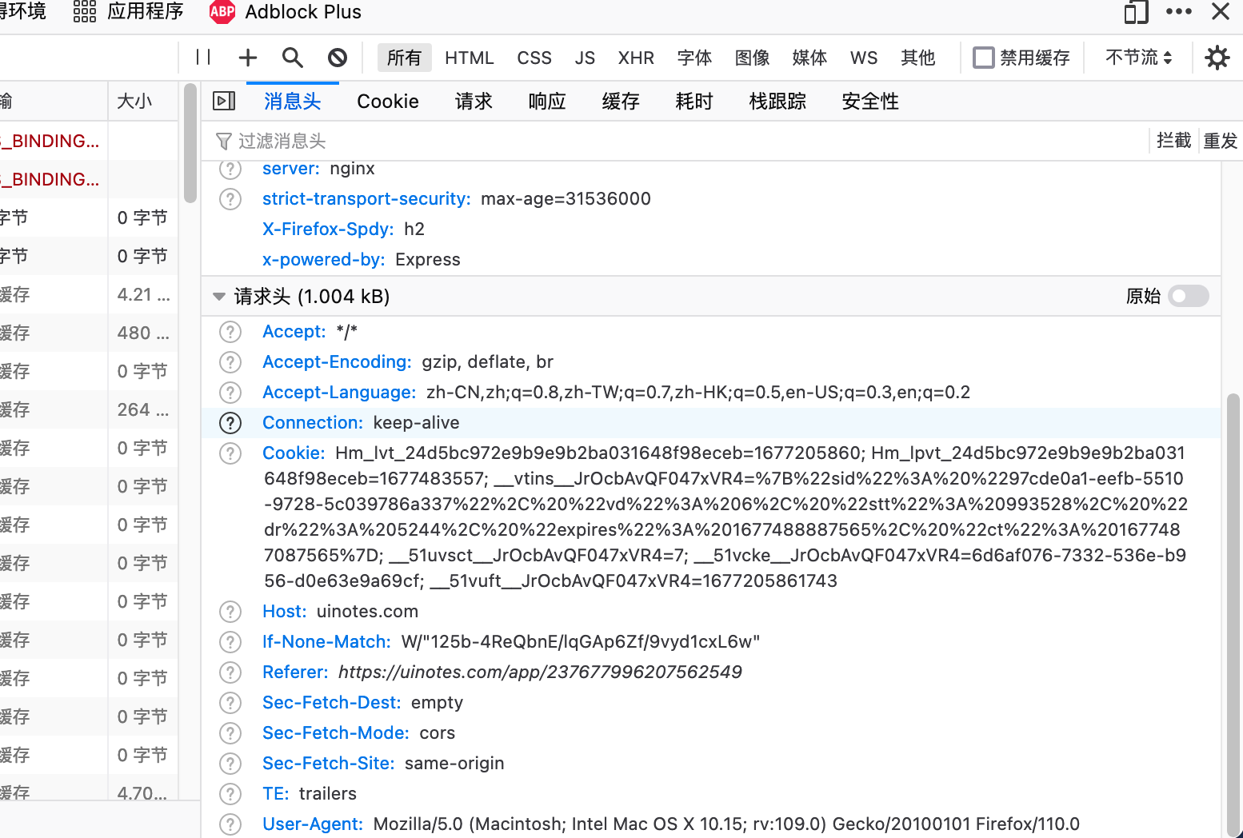Filter requests by XHR type
The image size is (1243, 838).
click(636, 58)
